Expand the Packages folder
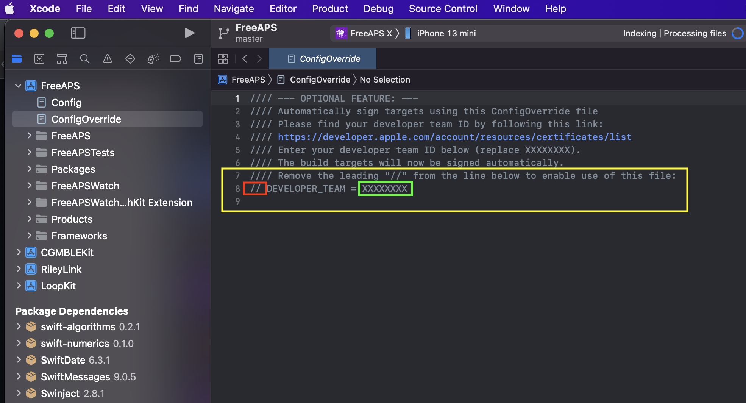 point(29,169)
